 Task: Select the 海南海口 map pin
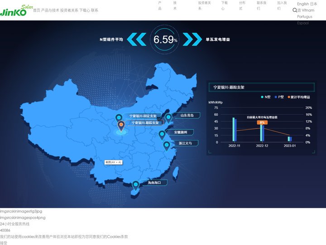pos(135,186)
